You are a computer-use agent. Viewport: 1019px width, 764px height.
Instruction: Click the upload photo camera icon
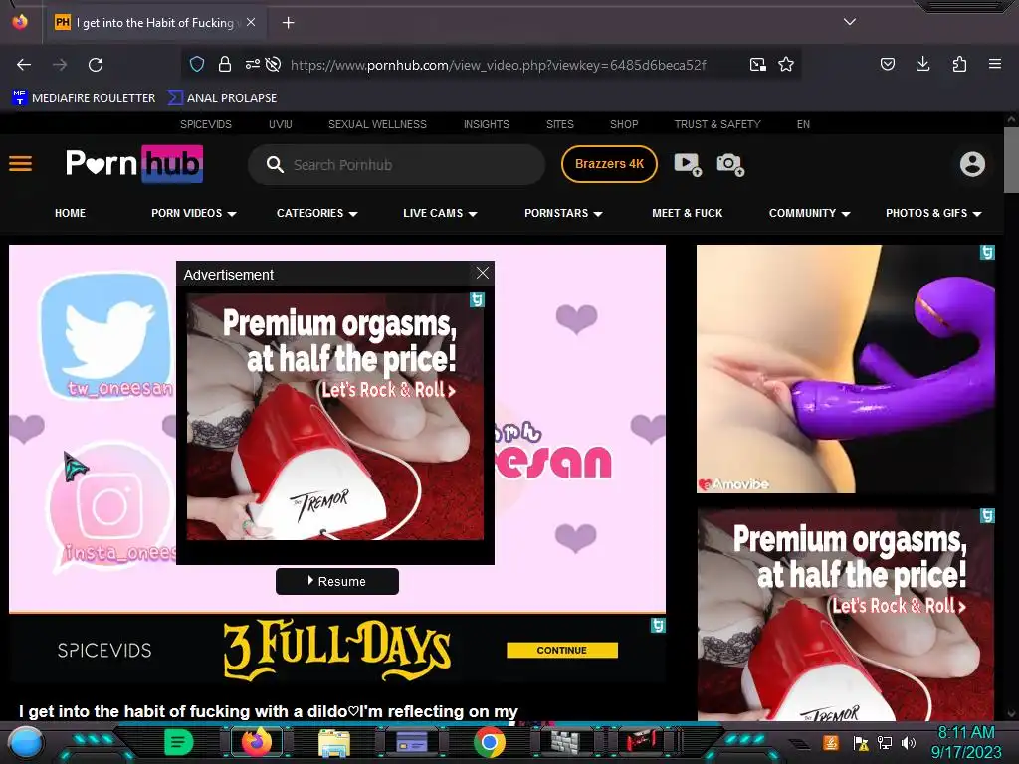point(729,164)
